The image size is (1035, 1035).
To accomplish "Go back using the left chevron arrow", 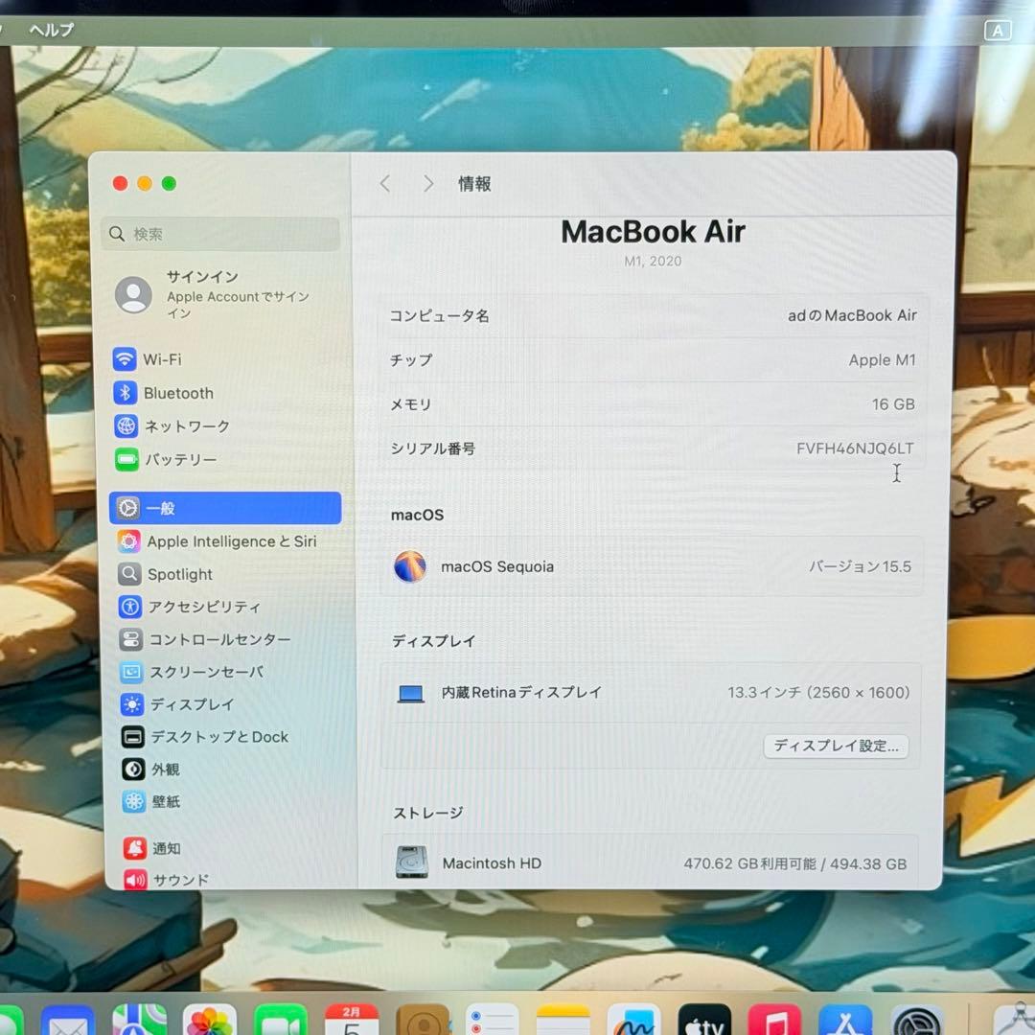I will 384,183.
